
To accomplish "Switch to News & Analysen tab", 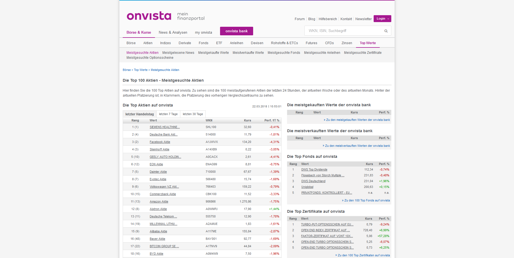I will pos(173,33).
